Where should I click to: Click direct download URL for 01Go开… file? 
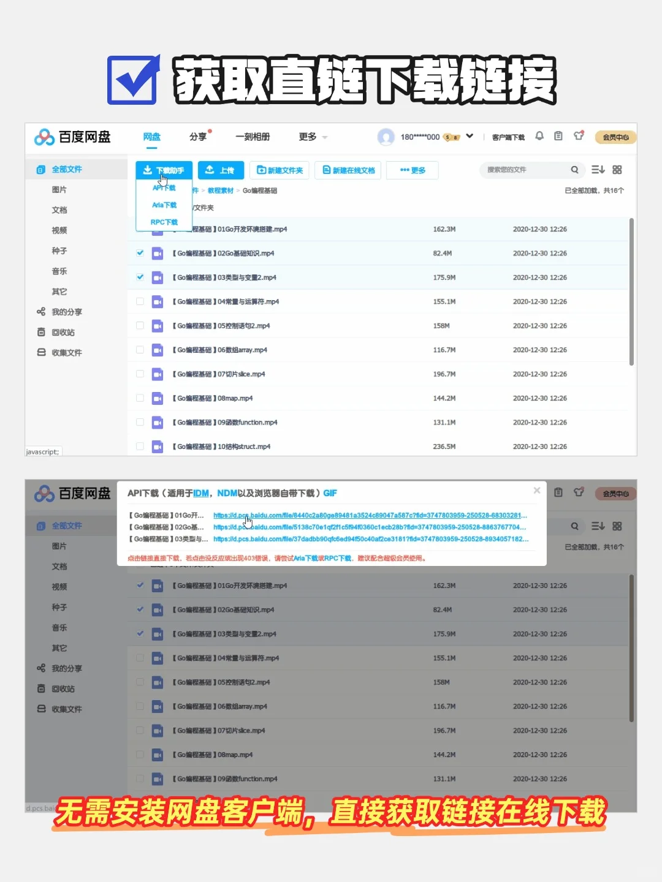[370, 515]
